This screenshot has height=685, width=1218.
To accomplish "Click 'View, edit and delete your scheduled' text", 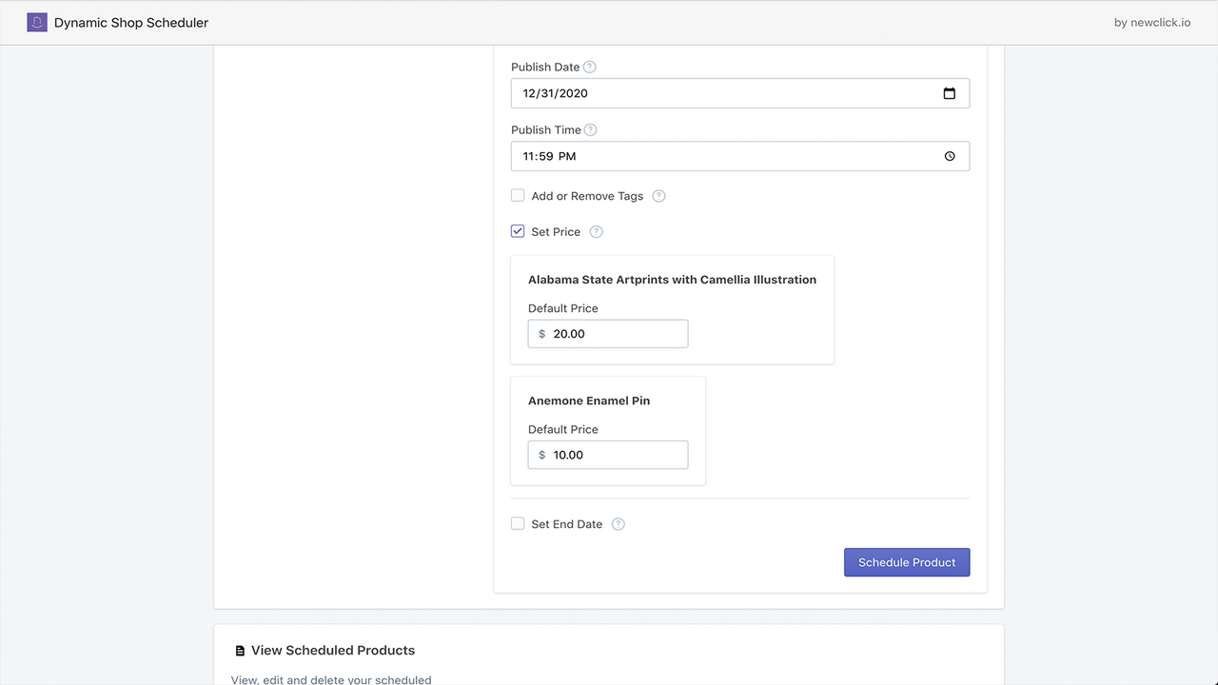I will click(331, 679).
